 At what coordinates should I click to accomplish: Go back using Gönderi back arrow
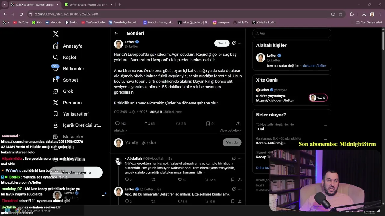pos(116,33)
